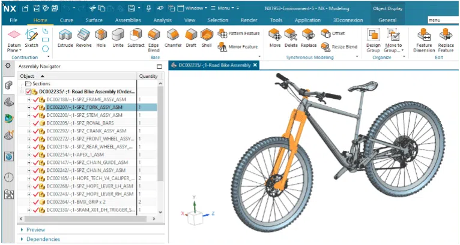Select the SPZ_REAR_WHEEL_ASSY tree row
The image size is (460, 245).
[88, 147]
